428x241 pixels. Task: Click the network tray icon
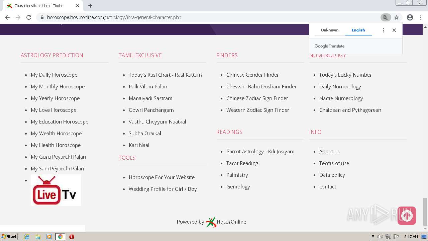(x=388, y=237)
